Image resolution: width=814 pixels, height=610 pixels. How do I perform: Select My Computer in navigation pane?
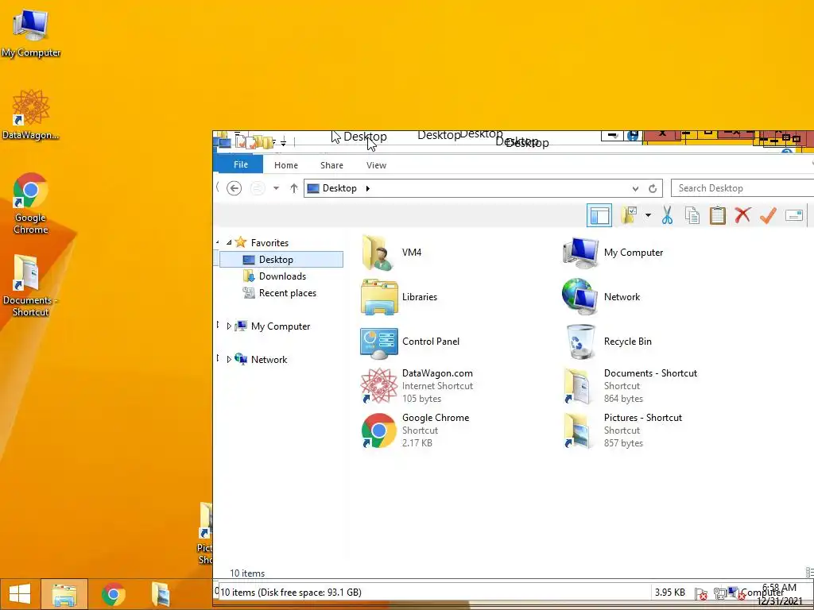tap(281, 326)
